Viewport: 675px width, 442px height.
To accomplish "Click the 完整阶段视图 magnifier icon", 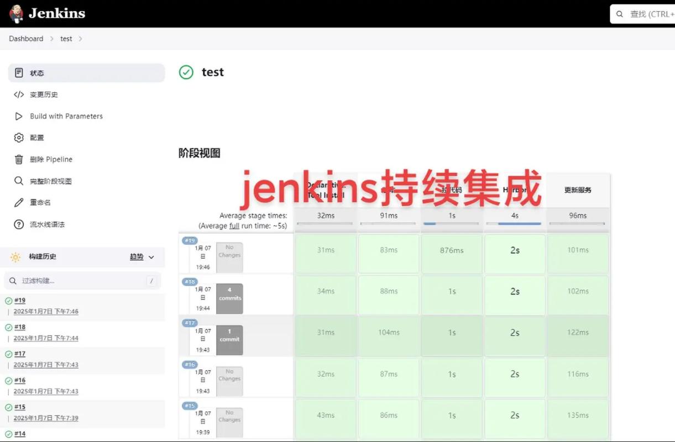I will [x=18, y=181].
